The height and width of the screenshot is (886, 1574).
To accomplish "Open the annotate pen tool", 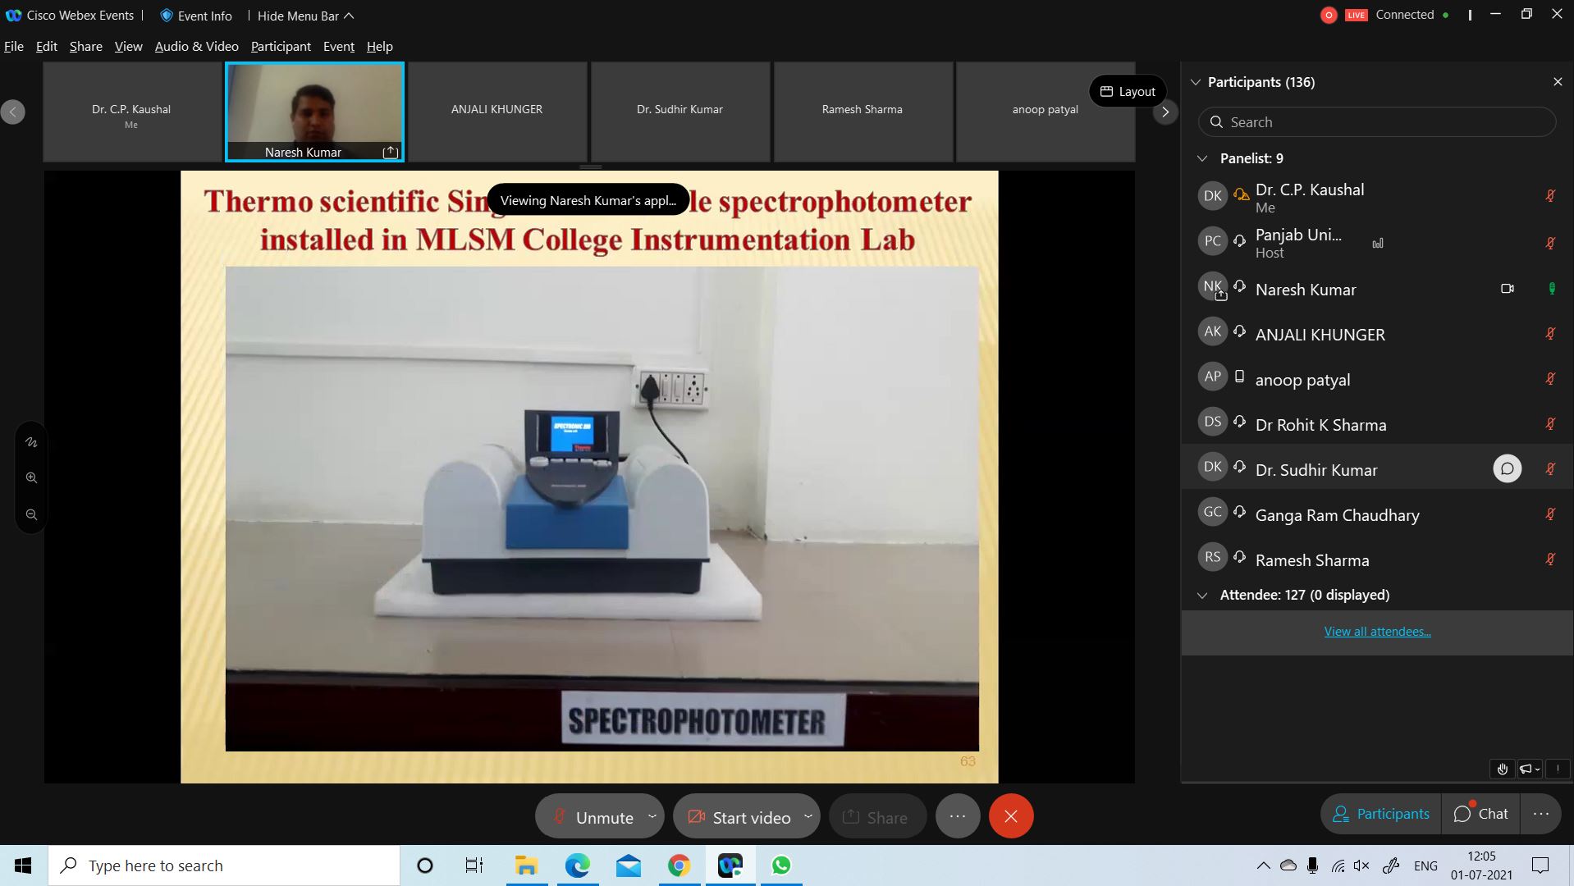I will coord(31,442).
